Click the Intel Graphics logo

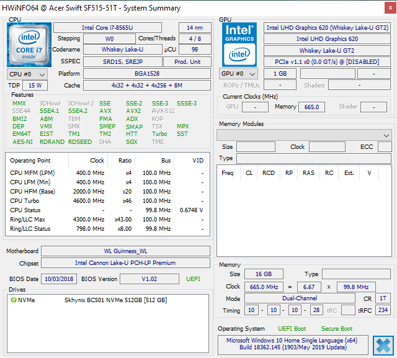tap(240, 44)
